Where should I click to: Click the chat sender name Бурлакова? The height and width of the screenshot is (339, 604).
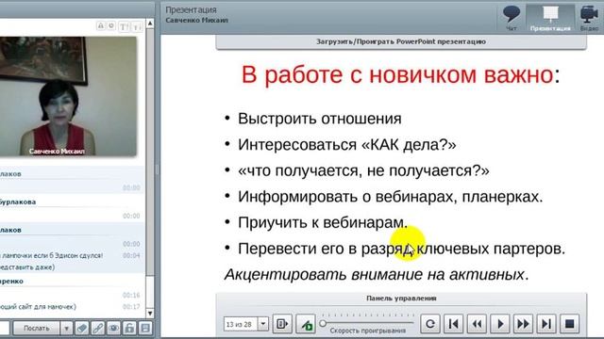pos(18,202)
